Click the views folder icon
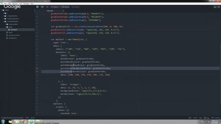221x124 pixels. (7, 27)
